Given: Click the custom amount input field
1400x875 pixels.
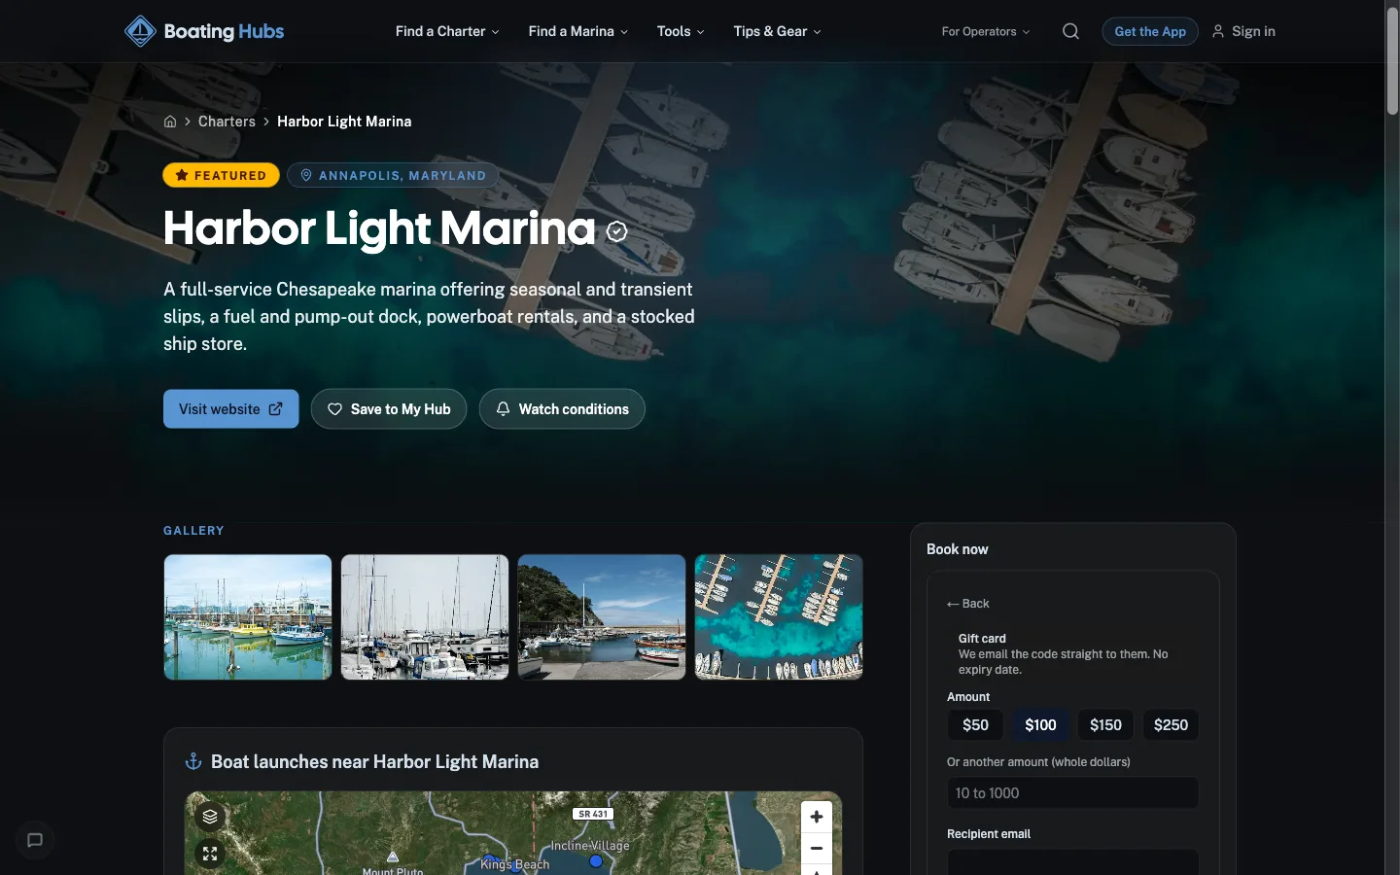Looking at the screenshot, I should coord(1073,793).
